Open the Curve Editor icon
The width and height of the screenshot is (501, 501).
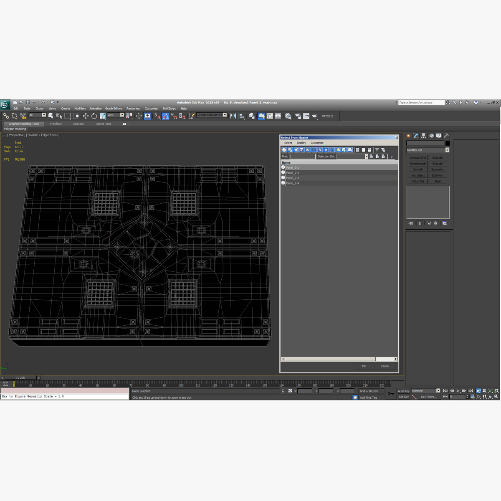click(x=270, y=116)
